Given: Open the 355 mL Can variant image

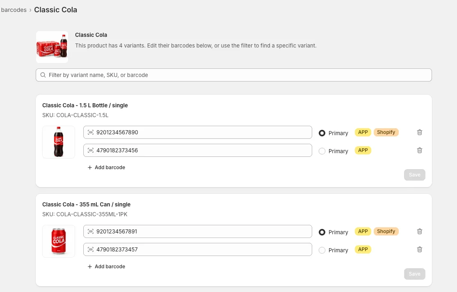Looking at the screenshot, I should coord(59,241).
